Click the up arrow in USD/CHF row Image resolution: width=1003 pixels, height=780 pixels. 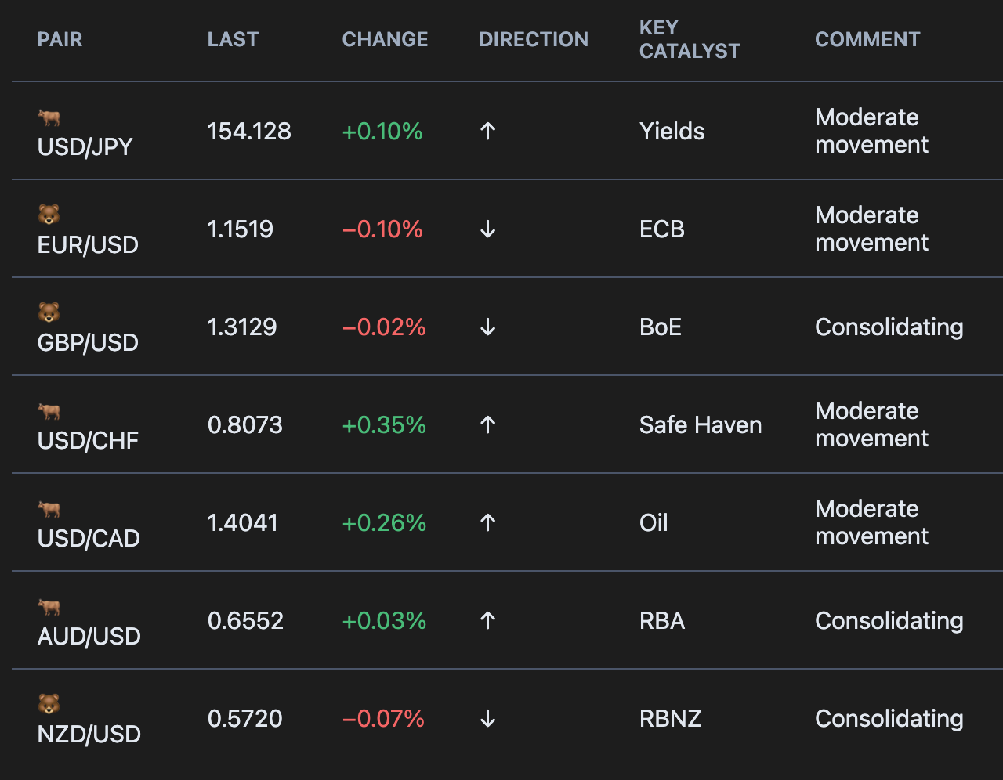tap(487, 424)
